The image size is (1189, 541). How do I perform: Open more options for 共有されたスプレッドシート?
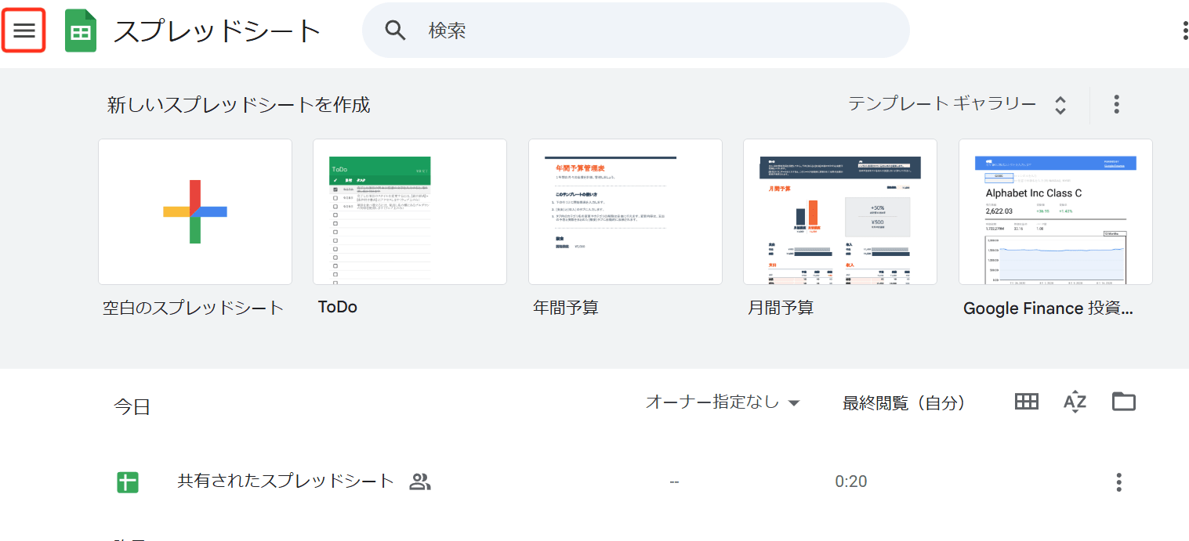pyautogui.click(x=1118, y=481)
